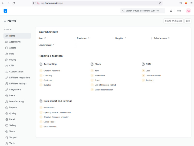This screenshot has height=146, width=194.
Task: Open the AW user avatar menu
Action: (188, 11)
